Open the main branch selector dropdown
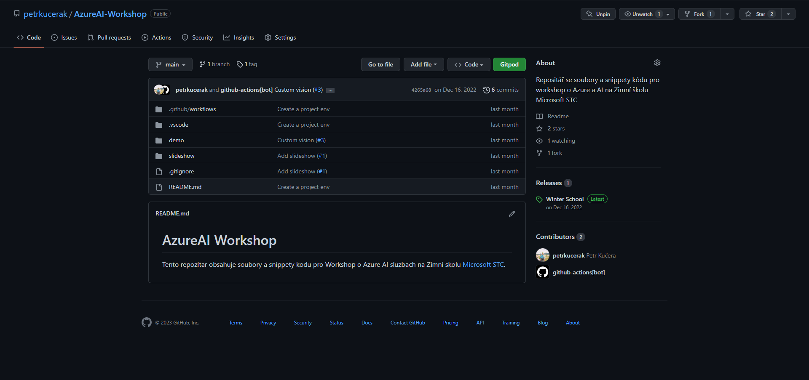The height and width of the screenshot is (380, 809). tap(170, 64)
